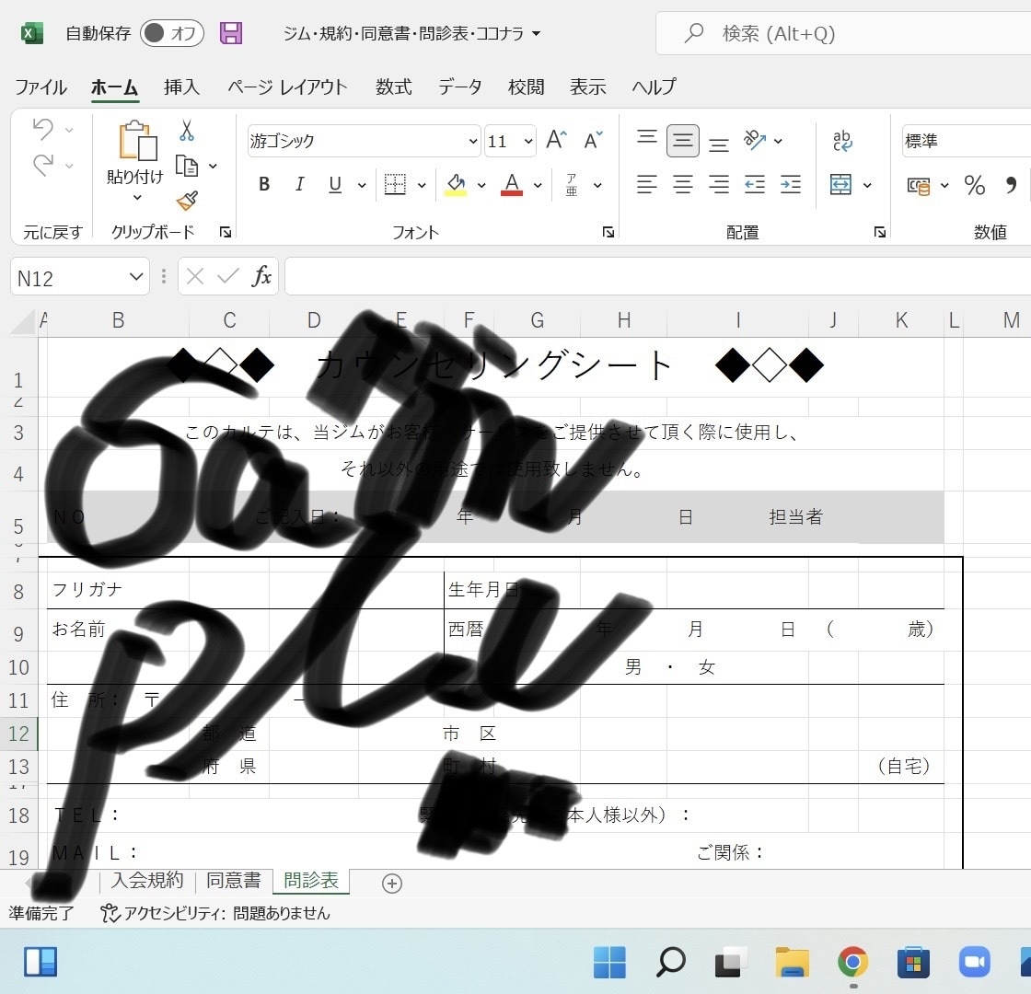Click the Insert Function fx icon
This screenshot has width=1031, height=994.
coord(261,276)
